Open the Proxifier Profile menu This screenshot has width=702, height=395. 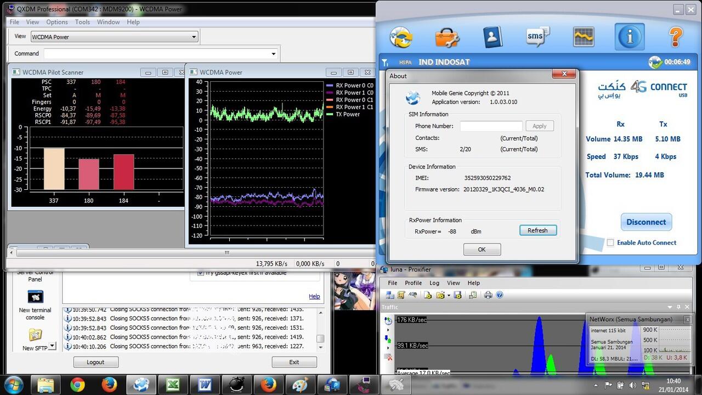click(413, 283)
